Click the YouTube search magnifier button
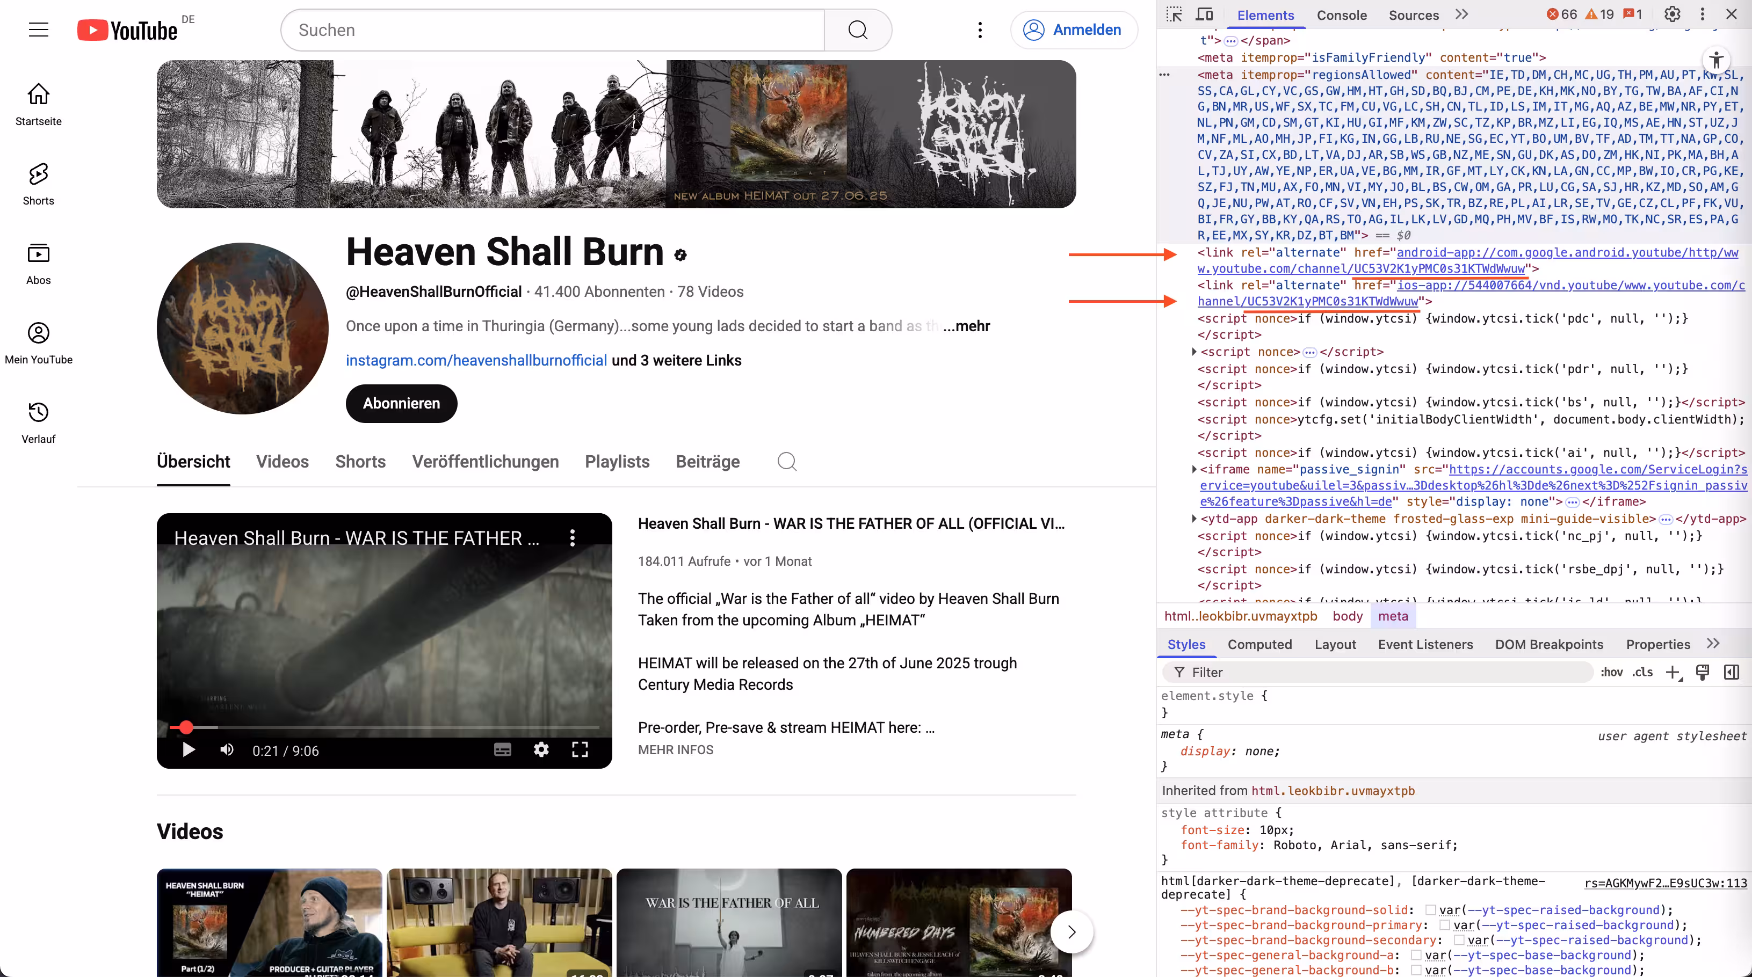The image size is (1752, 977). (x=858, y=30)
